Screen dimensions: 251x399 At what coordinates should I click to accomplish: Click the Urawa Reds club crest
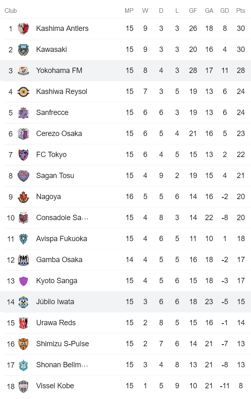(x=23, y=323)
